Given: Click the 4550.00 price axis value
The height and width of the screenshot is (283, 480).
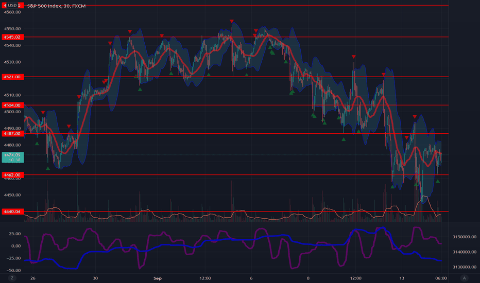Looking at the screenshot, I should pos(12,29).
